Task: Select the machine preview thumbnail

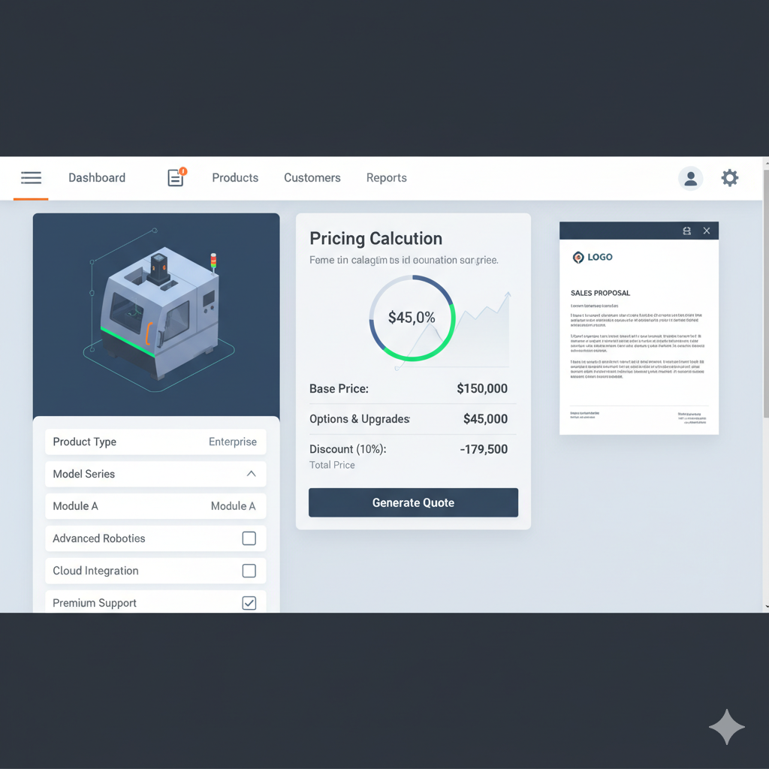Action: [155, 315]
